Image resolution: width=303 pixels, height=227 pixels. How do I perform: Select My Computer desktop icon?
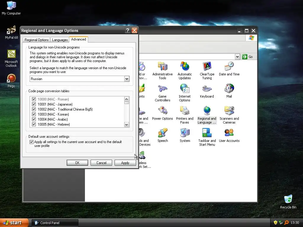(11, 8)
